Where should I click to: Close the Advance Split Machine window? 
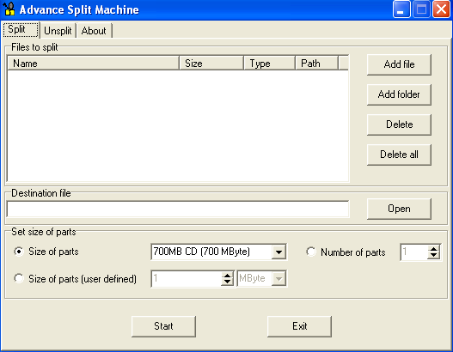441,9
